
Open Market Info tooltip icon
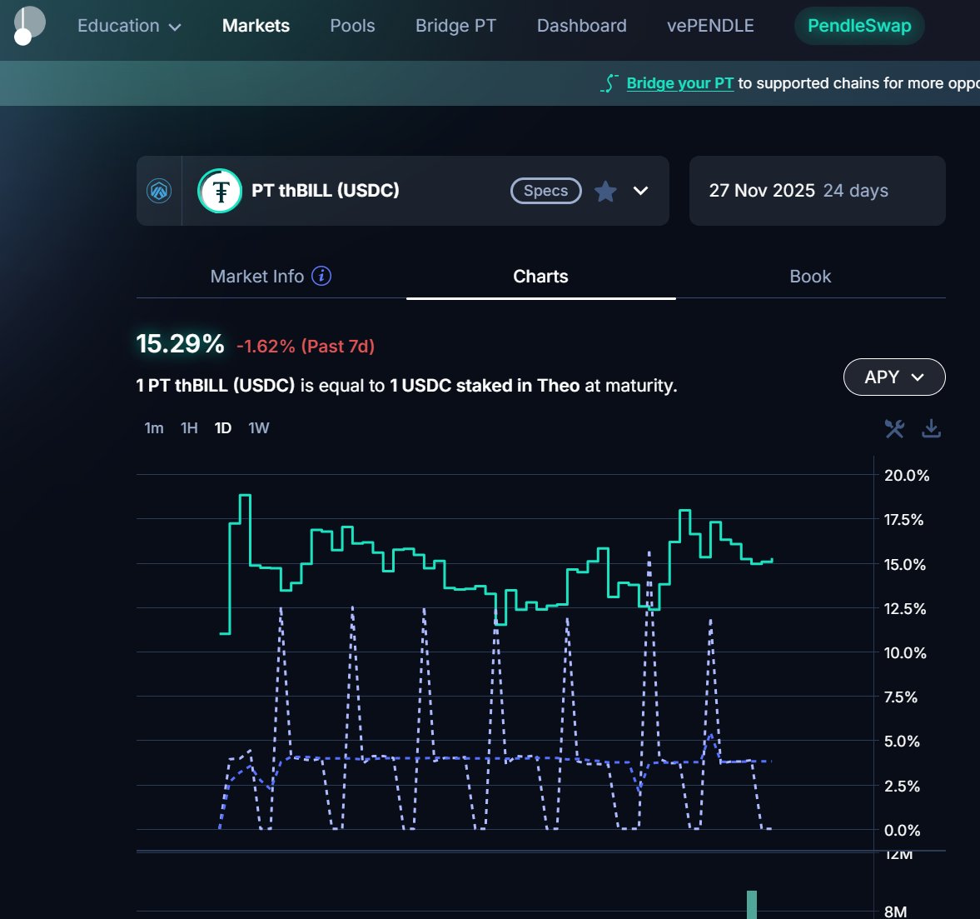(x=321, y=276)
